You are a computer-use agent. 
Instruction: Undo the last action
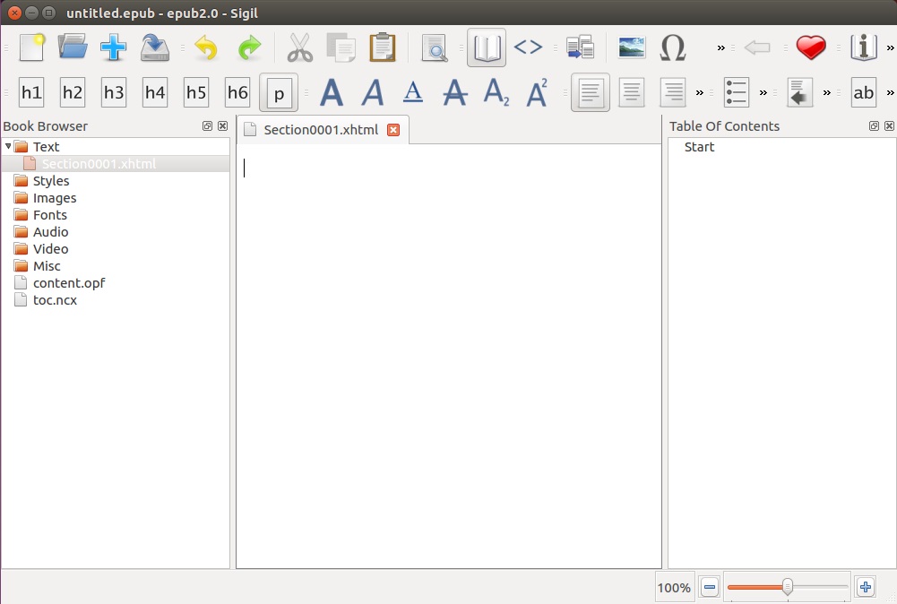pos(206,47)
